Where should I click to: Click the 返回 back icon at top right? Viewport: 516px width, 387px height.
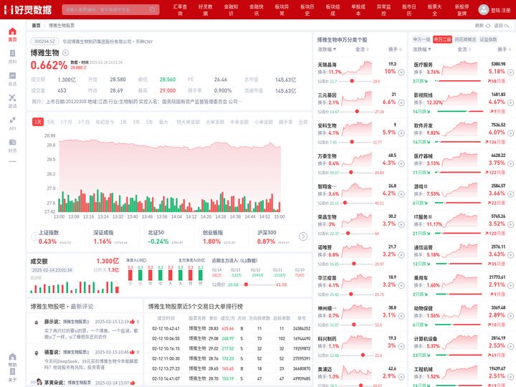tap(507, 26)
